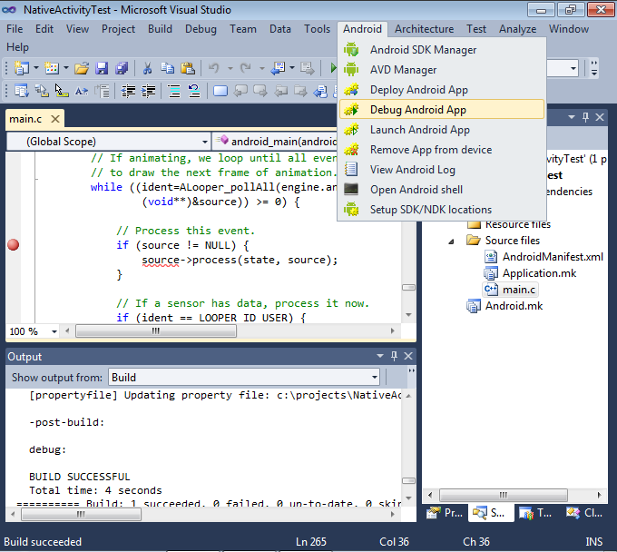The width and height of the screenshot is (617, 552).
Task: Open AndroidManifest.xml in Solution Explorer
Action: [543, 257]
